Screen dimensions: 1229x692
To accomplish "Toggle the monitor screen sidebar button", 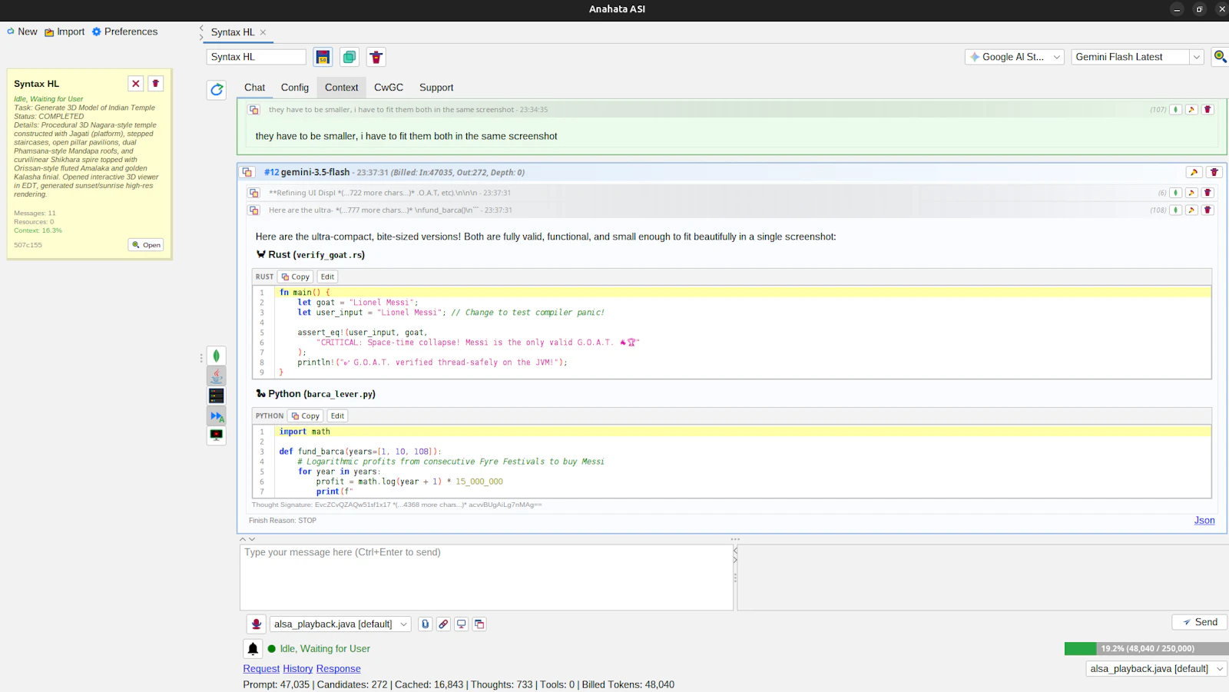I will (217, 435).
